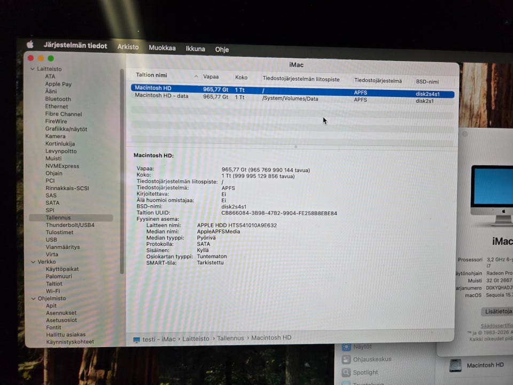This screenshot has height=385, width=513.
Task: Select Kortinlukija in the sidebar
Action: 60,144
